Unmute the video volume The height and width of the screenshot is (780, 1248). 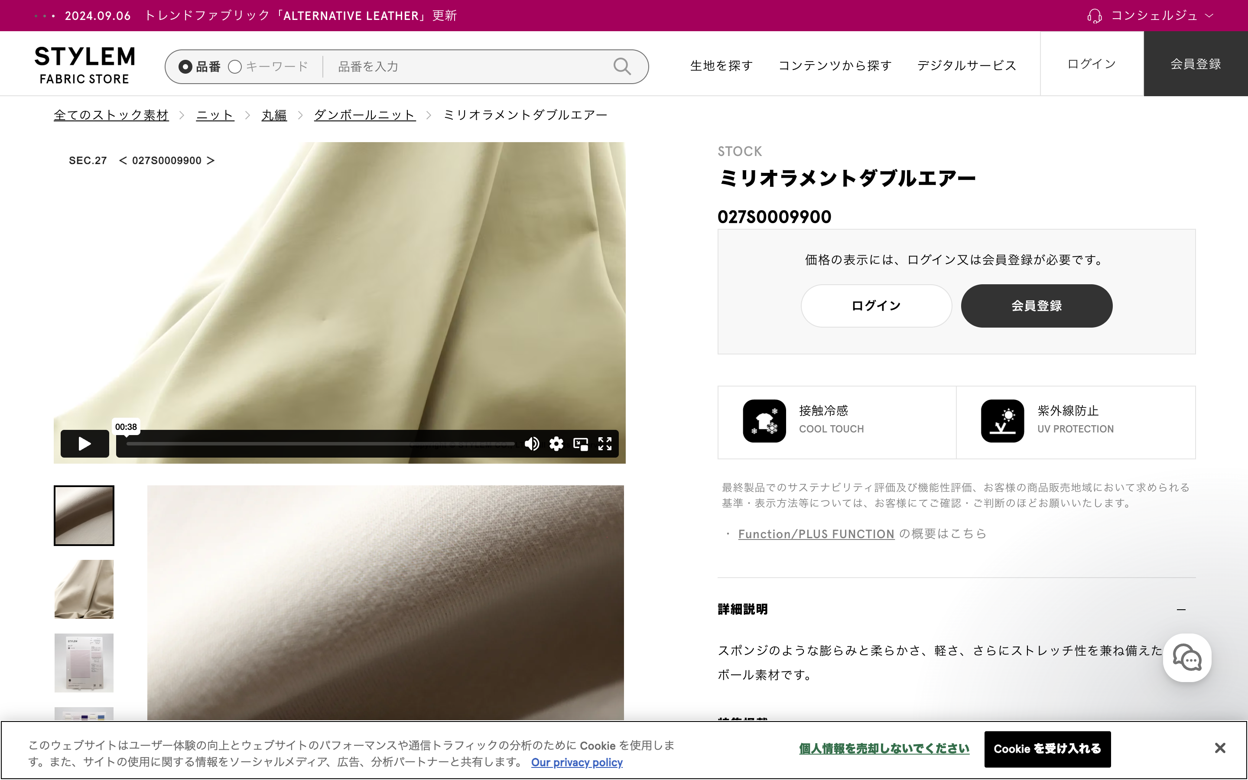point(532,443)
